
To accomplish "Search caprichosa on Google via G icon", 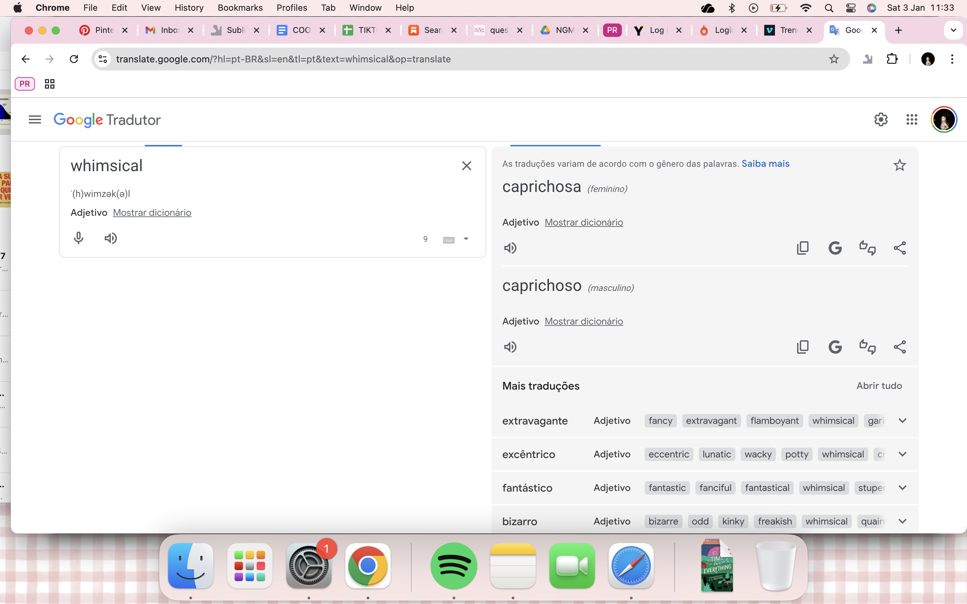I will click(835, 248).
